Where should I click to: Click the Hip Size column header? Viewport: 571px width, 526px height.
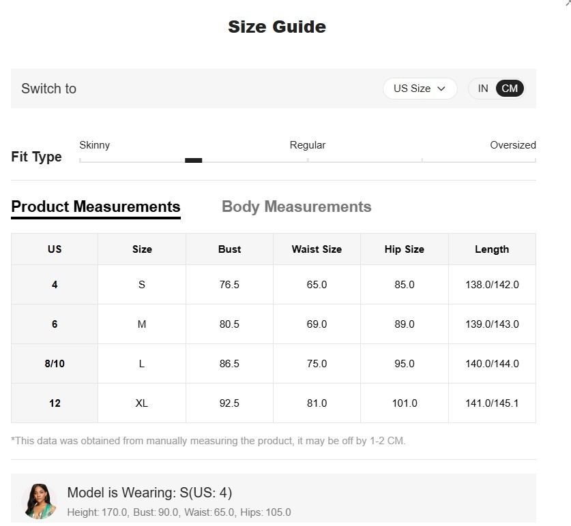point(405,249)
